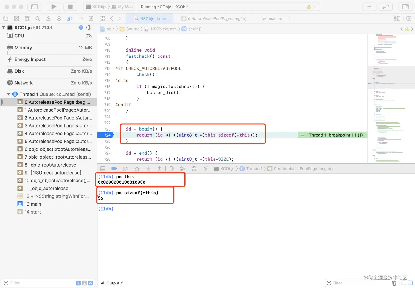The height and width of the screenshot is (288, 415).
Task: Click the Step Into debug icon
Action: point(148,168)
